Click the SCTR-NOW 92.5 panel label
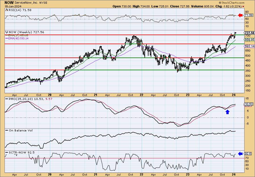This screenshot has height=177, width=255. [x=22, y=152]
